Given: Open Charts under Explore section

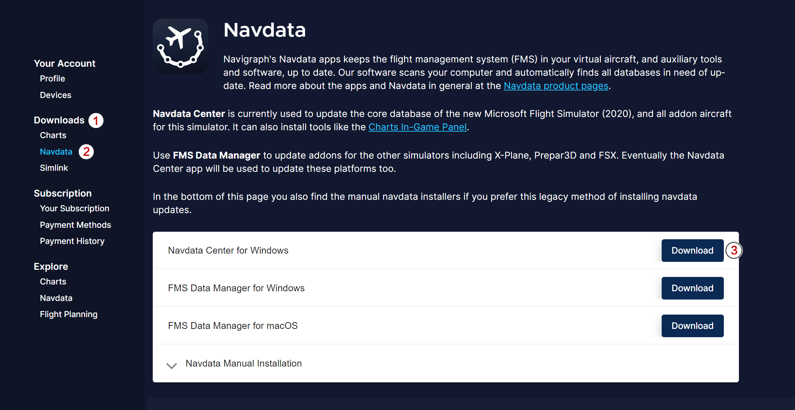Looking at the screenshot, I should point(53,282).
